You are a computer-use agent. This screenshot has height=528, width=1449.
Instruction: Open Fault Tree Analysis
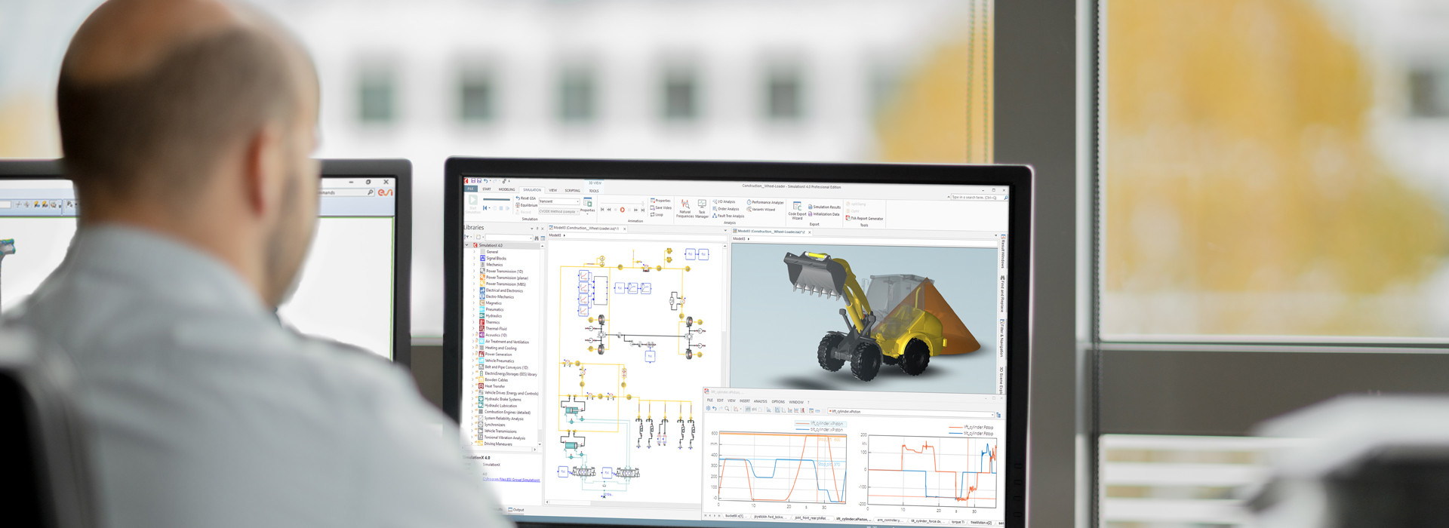point(729,216)
